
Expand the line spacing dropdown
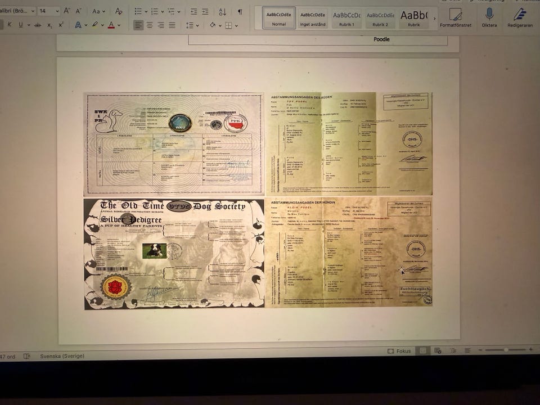click(x=197, y=25)
